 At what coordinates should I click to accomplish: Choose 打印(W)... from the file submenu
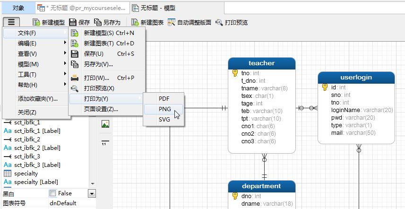[x=107, y=78]
